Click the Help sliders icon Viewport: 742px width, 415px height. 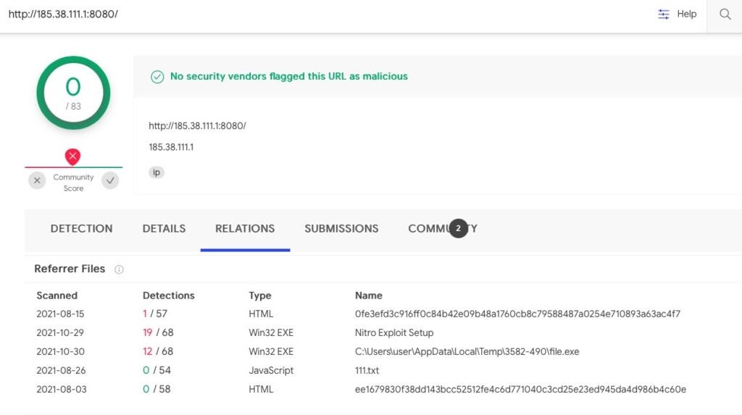coord(664,14)
